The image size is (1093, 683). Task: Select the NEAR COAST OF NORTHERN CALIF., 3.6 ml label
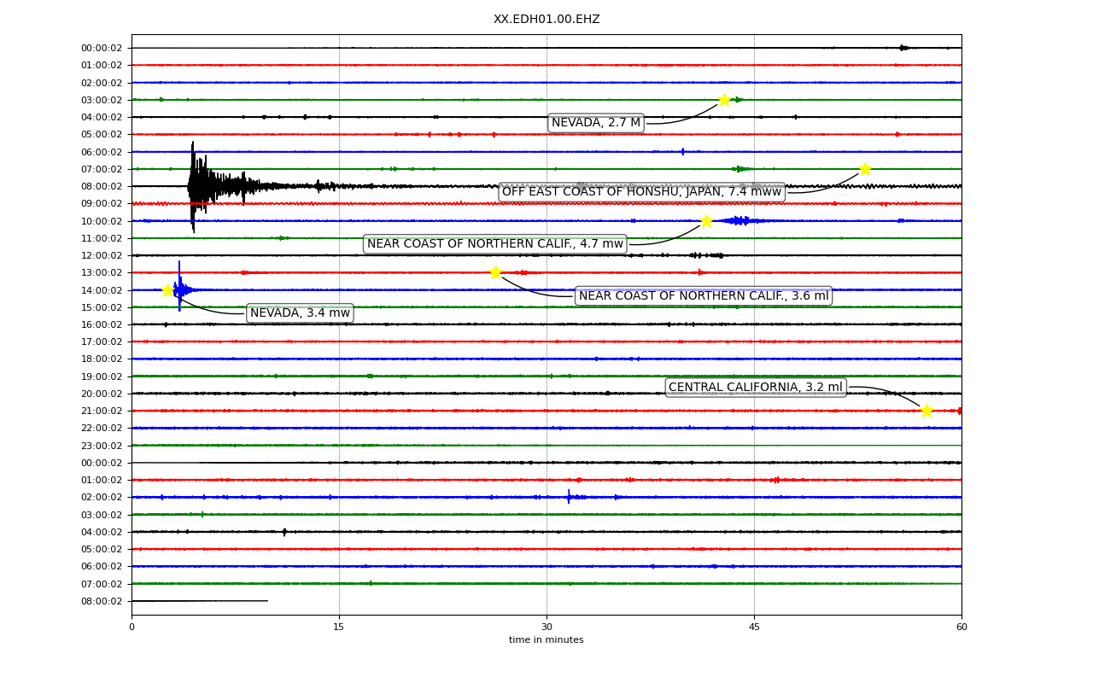704,296
